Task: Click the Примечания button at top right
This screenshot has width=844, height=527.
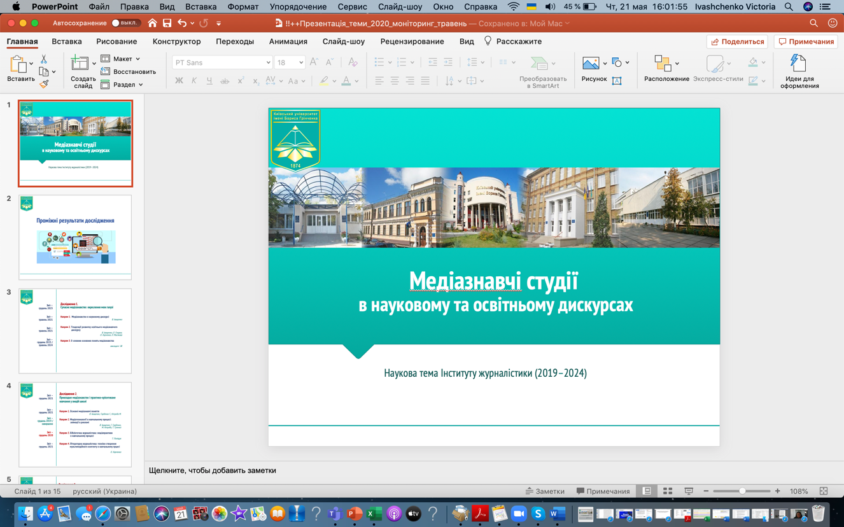Action: [806, 41]
